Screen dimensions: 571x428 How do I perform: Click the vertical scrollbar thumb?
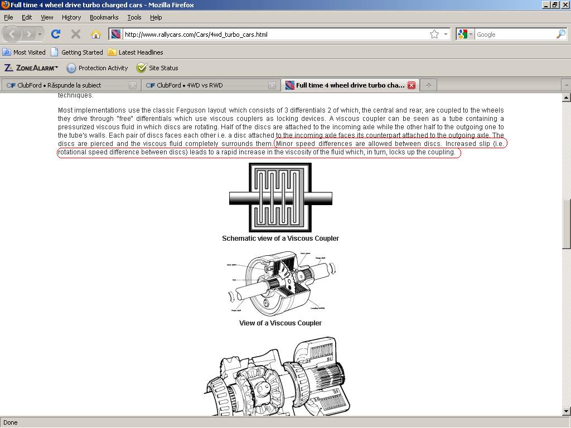pos(566,223)
